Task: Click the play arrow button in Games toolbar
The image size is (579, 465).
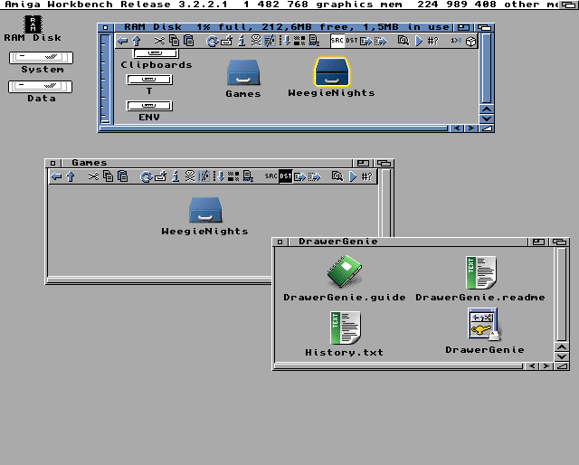Action: (x=353, y=176)
